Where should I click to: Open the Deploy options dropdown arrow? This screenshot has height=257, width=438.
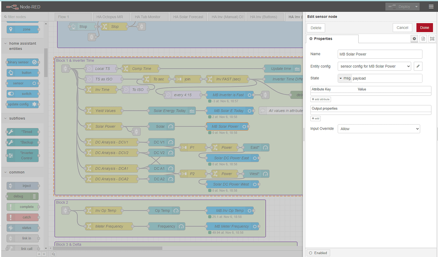pos(416,7)
